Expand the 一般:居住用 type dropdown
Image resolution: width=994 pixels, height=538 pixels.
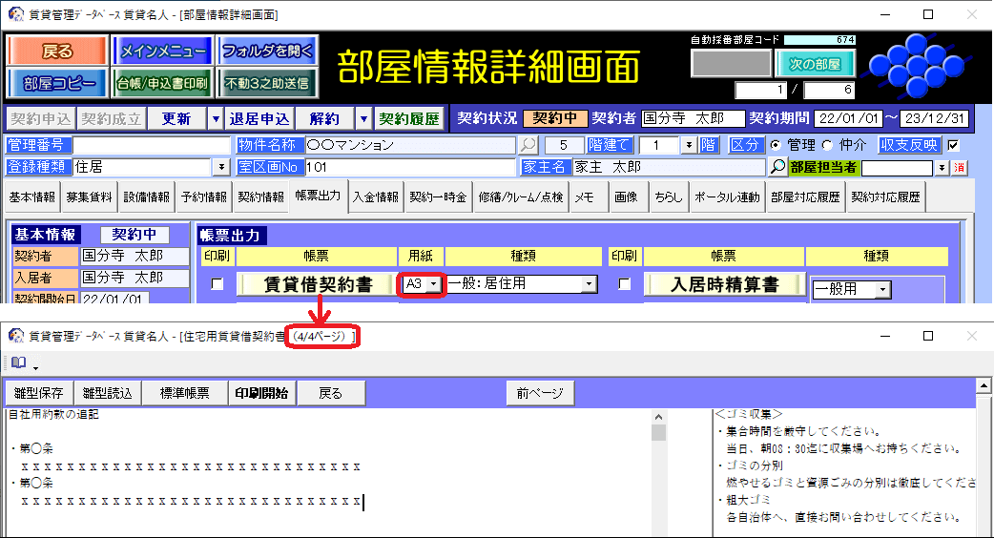pyautogui.click(x=589, y=284)
